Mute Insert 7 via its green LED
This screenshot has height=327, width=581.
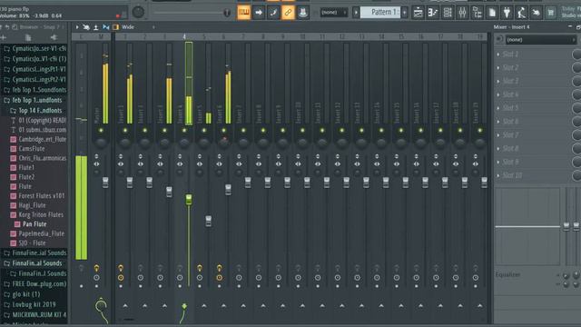tap(243, 131)
